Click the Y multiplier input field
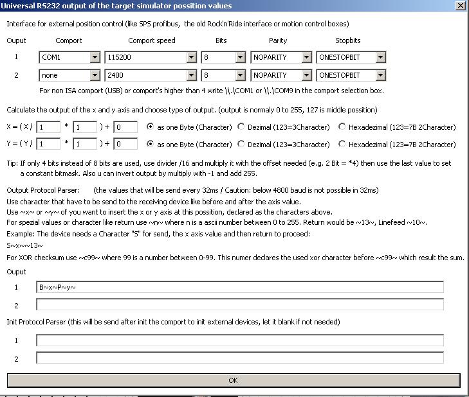The height and width of the screenshot is (397, 469). 85,144
